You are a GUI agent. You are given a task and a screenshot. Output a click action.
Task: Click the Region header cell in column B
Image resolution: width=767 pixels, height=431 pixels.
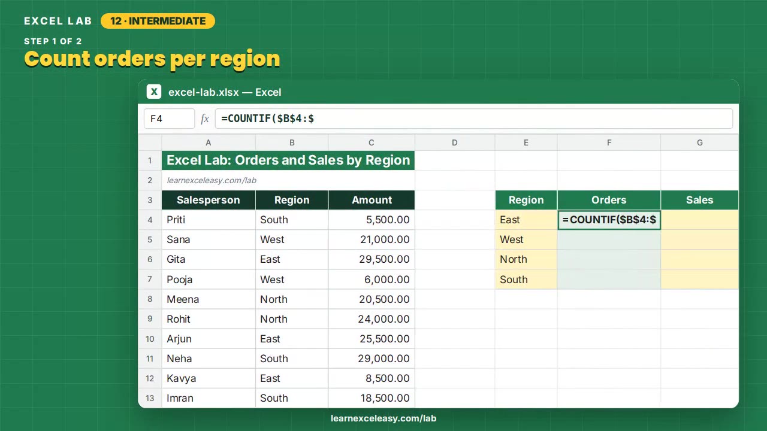(292, 200)
